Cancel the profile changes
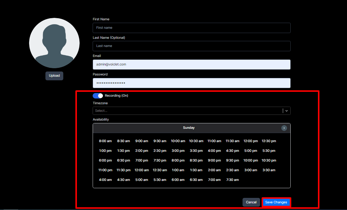347x210 pixels. [x=251, y=202]
